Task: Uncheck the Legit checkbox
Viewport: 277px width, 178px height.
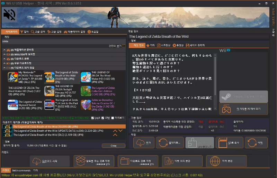Action: pos(92,118)
